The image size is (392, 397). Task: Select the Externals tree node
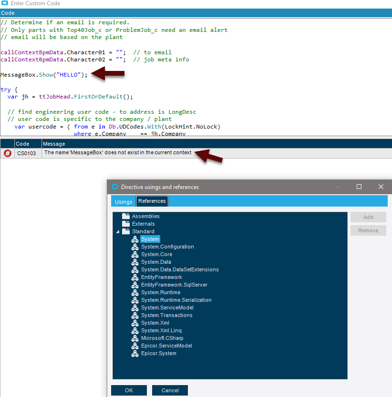[x=143, y=224]
